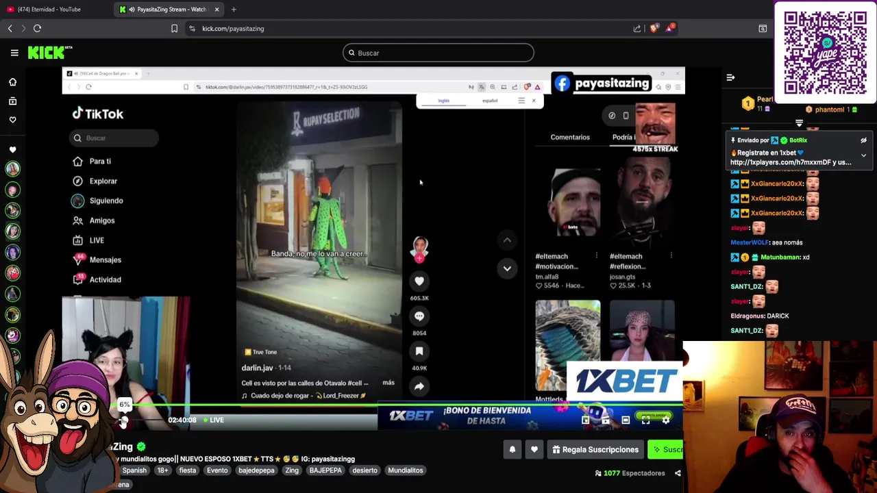
Task: Open a new browser tab
Action: [234, 10]
